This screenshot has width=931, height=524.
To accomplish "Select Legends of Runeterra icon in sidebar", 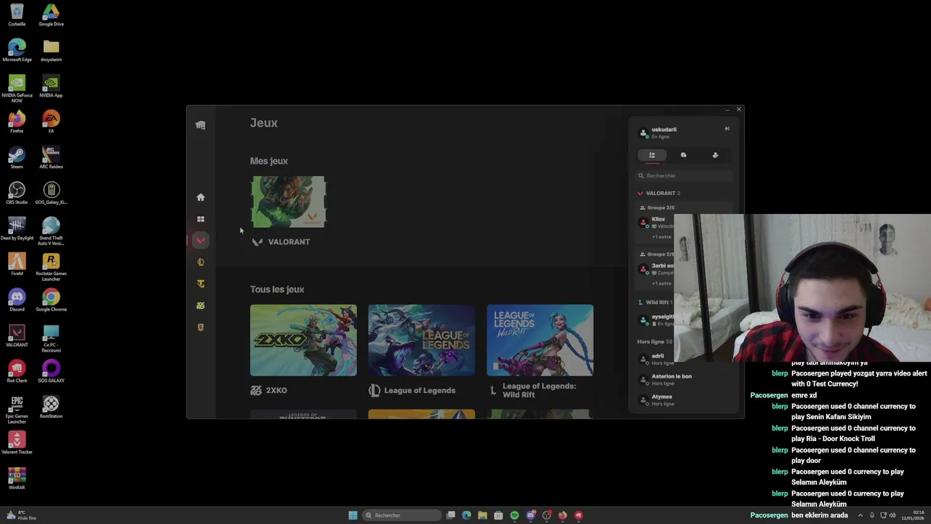I will coord(201,327).
